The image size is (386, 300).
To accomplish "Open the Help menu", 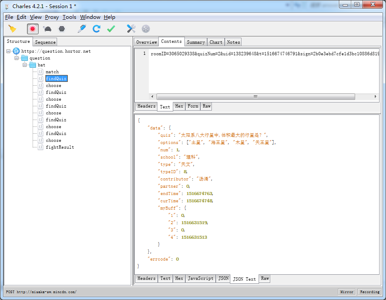I will [109, 17].
